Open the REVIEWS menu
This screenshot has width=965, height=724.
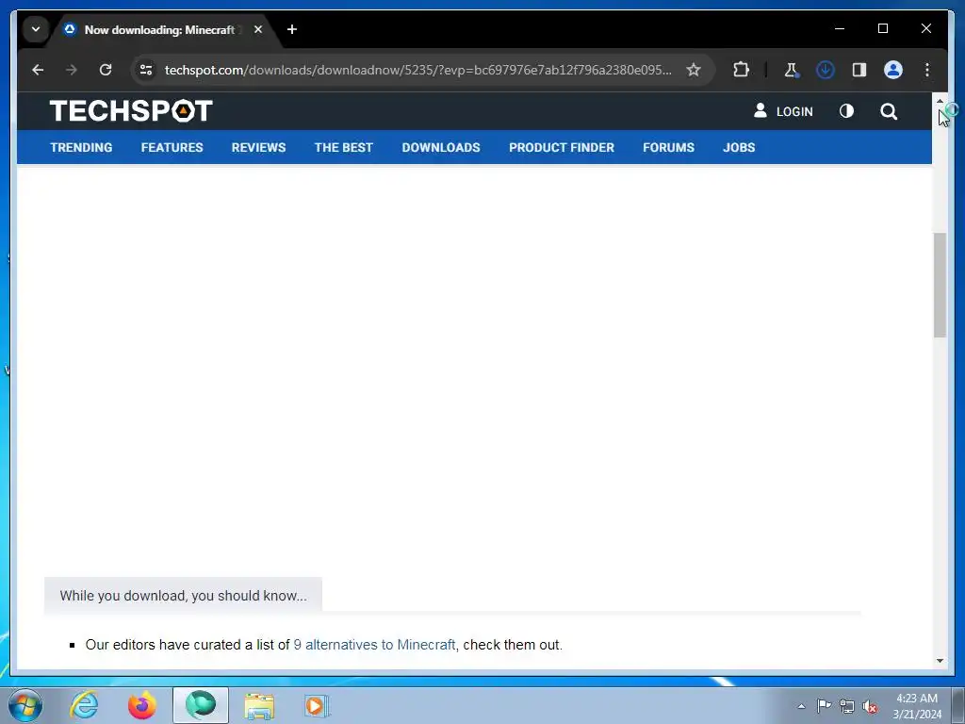(x=258, y=147)
